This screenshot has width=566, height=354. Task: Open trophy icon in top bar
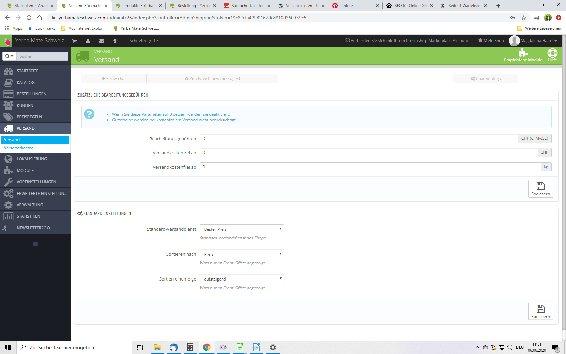(115, 41)
